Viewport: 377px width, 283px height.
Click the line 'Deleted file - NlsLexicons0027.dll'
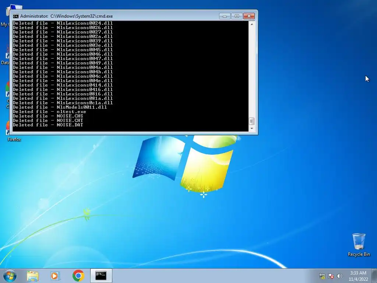tap(63, 32)
